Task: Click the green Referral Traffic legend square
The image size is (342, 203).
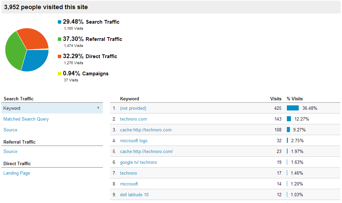Action: 60,39
